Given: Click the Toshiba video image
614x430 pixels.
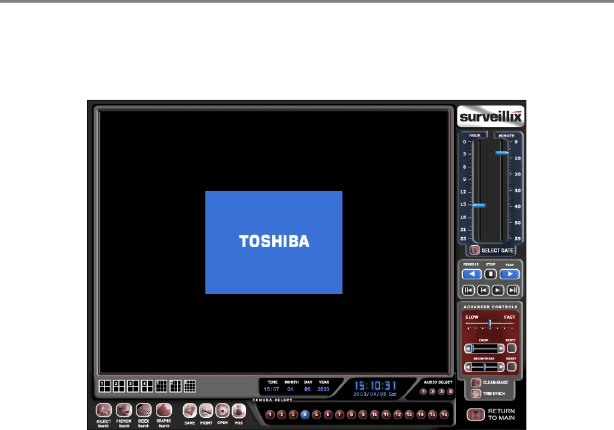Looking at the screenshot, I should tap(274, 242).
